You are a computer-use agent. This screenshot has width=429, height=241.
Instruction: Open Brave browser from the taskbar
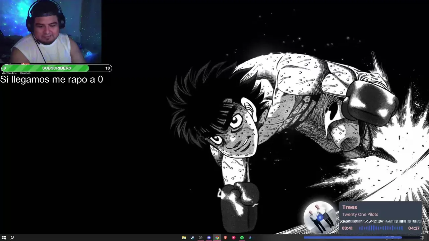tap(226, 238)
